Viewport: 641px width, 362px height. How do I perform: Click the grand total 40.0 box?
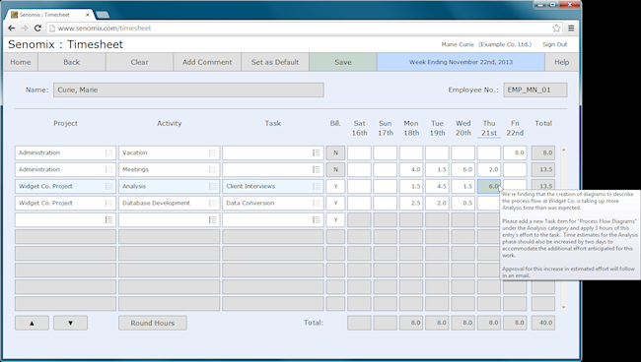pyautogui.click(x=543, y=323)
